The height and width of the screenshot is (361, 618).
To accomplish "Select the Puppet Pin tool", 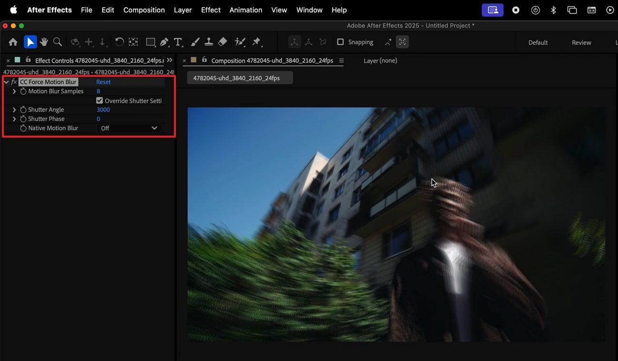I will [256, 42].
